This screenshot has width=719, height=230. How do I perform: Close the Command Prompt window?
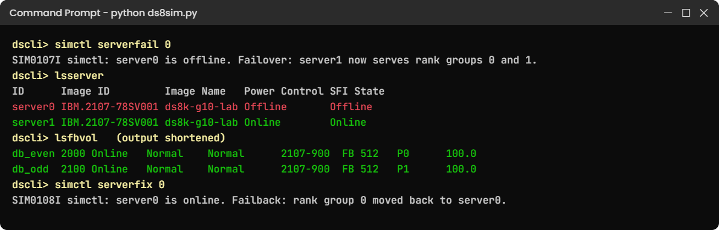point(703,13)
